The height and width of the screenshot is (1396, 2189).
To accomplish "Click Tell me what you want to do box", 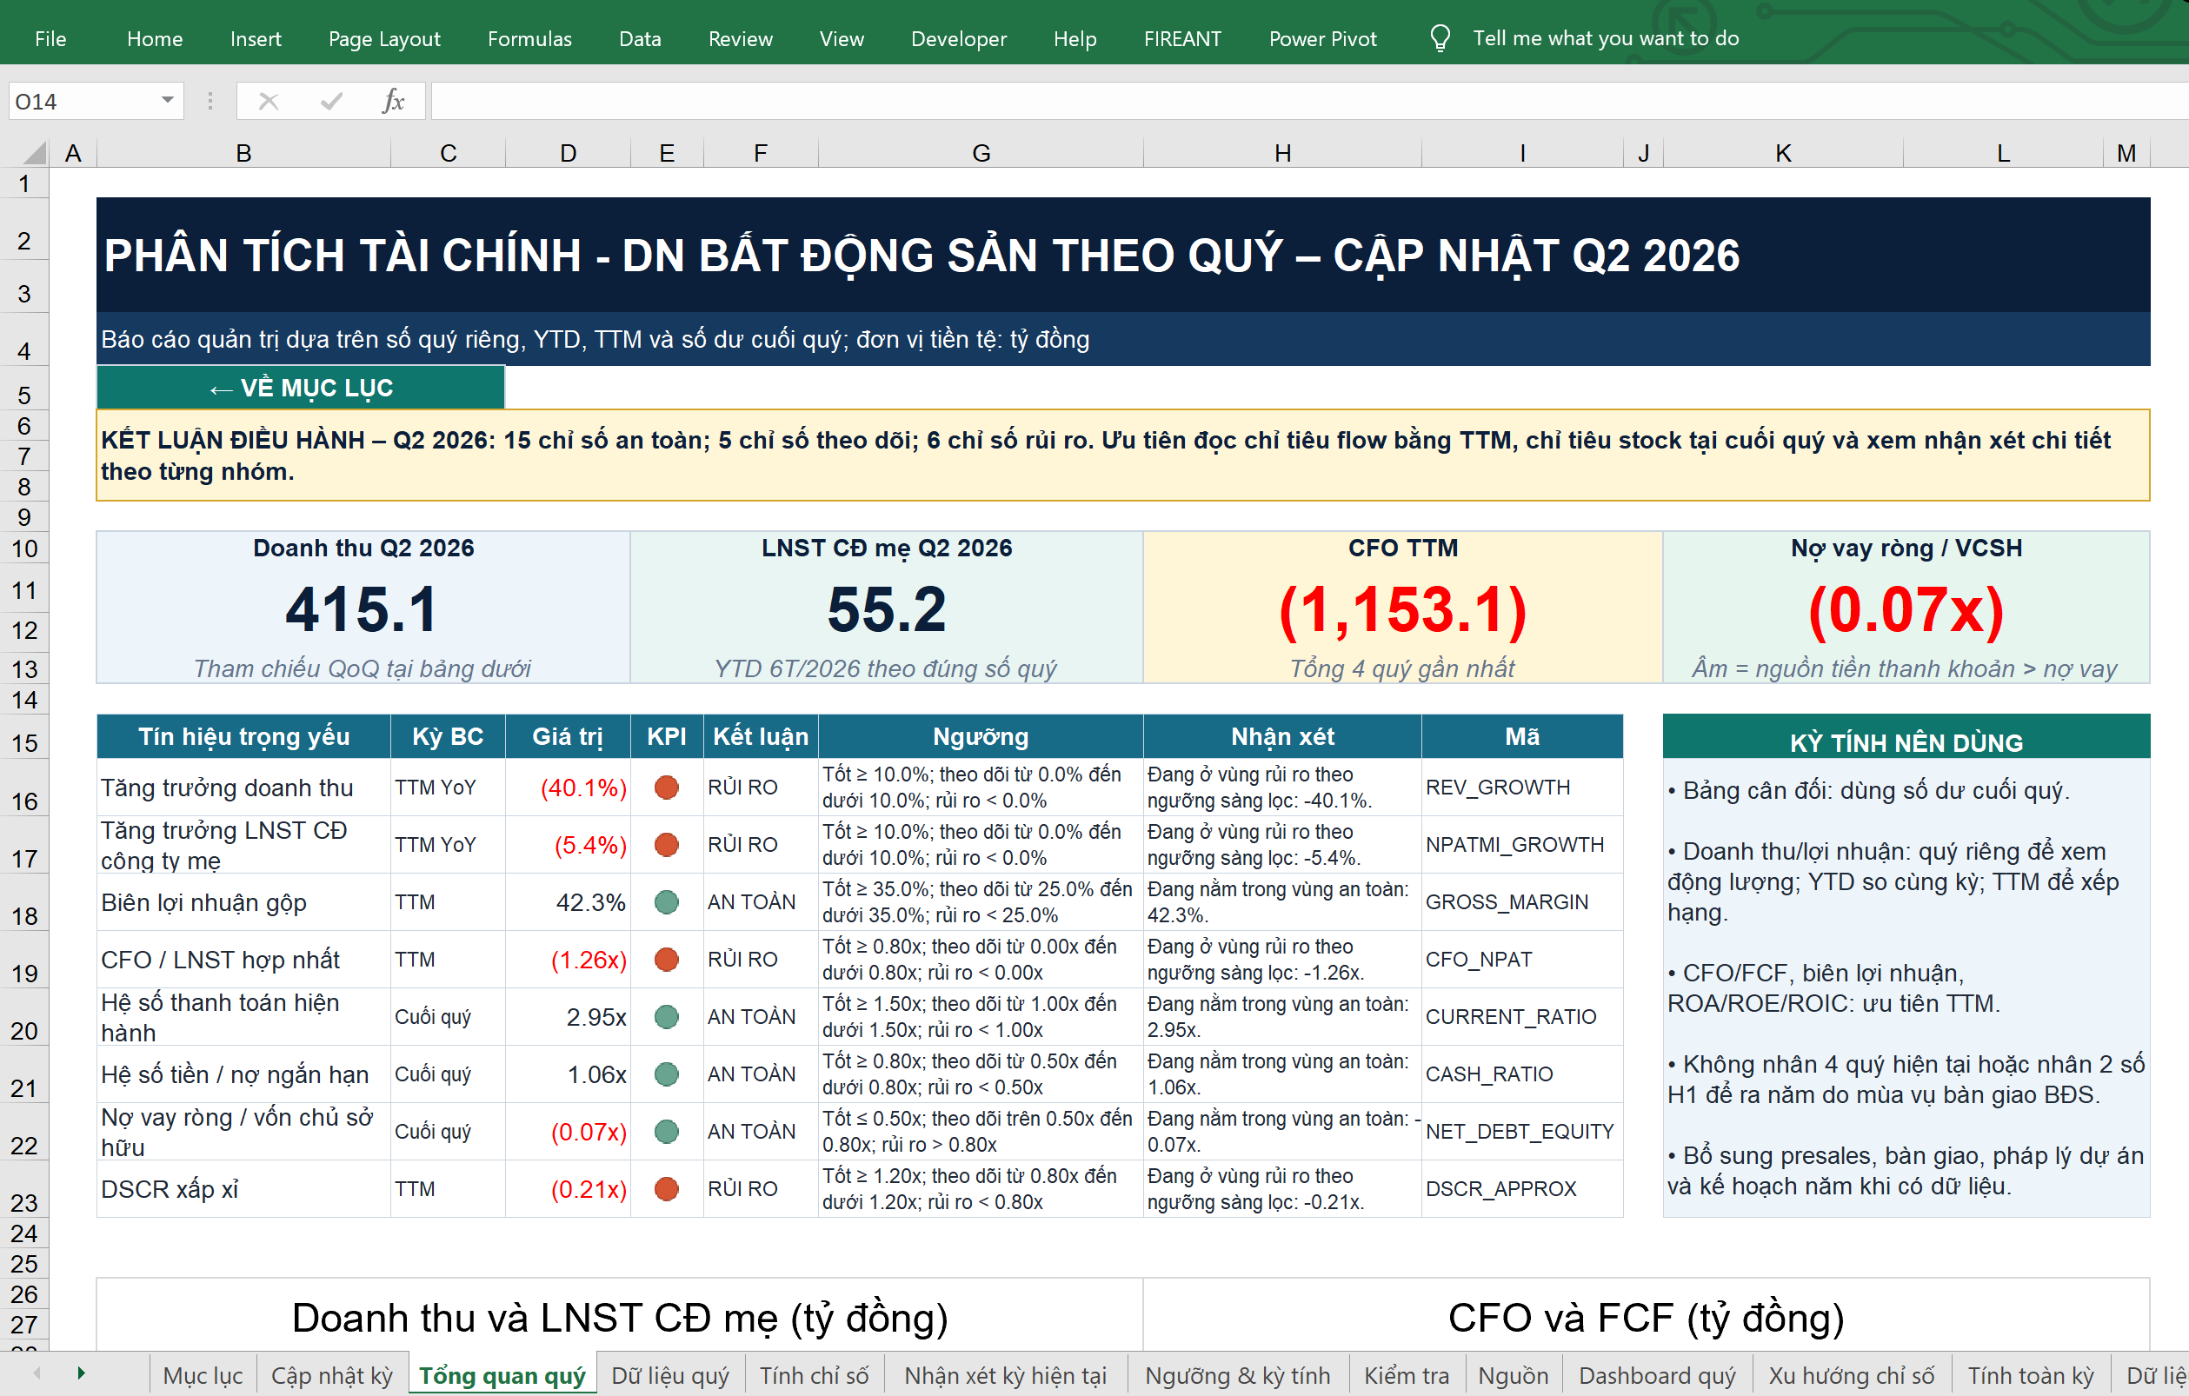I will (x=1606, y=38).
